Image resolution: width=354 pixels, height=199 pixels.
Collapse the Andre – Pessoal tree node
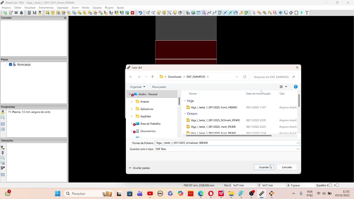point(130,94)
